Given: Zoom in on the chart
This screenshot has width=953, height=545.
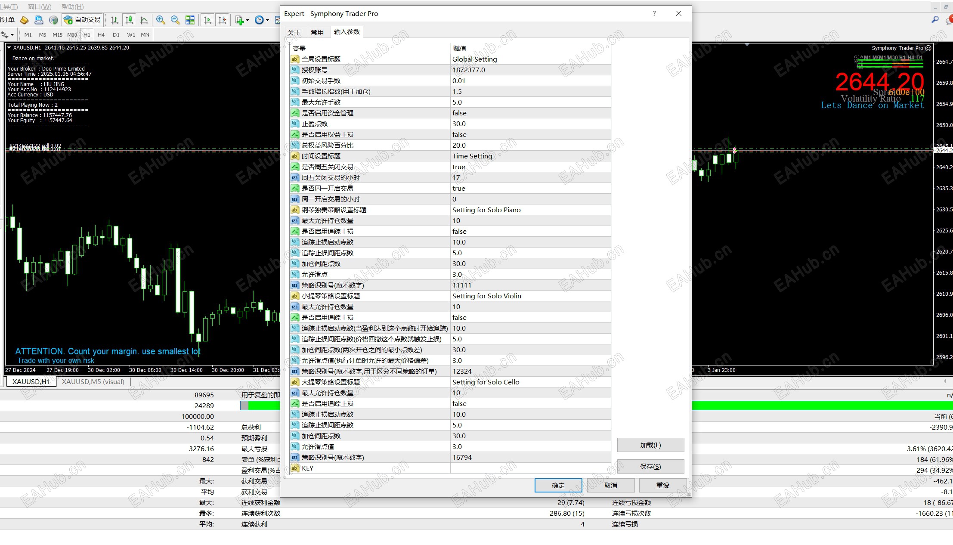Looking at the screenshot, I should pyautogui.click(x=161, y=20).
